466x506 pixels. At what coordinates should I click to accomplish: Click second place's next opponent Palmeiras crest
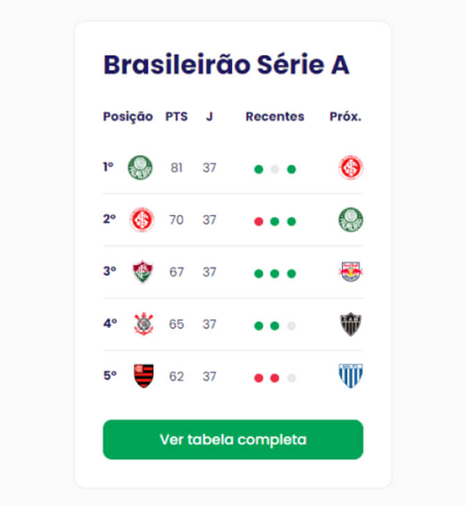coord(351,220)
